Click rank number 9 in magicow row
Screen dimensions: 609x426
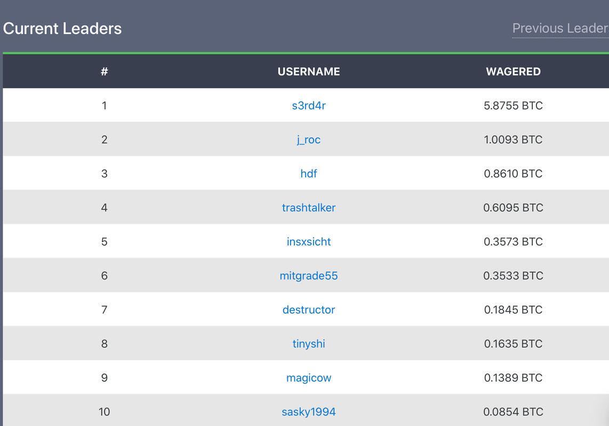(x=104, y=378)
